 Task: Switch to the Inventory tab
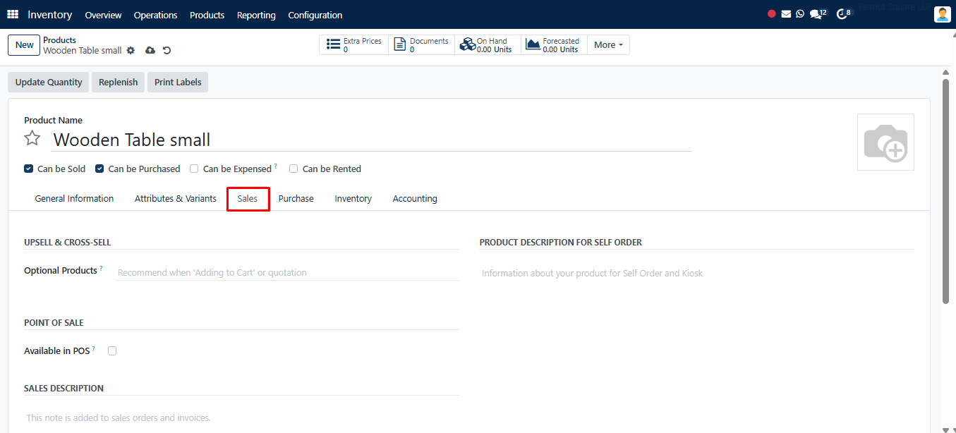(353, 199)
